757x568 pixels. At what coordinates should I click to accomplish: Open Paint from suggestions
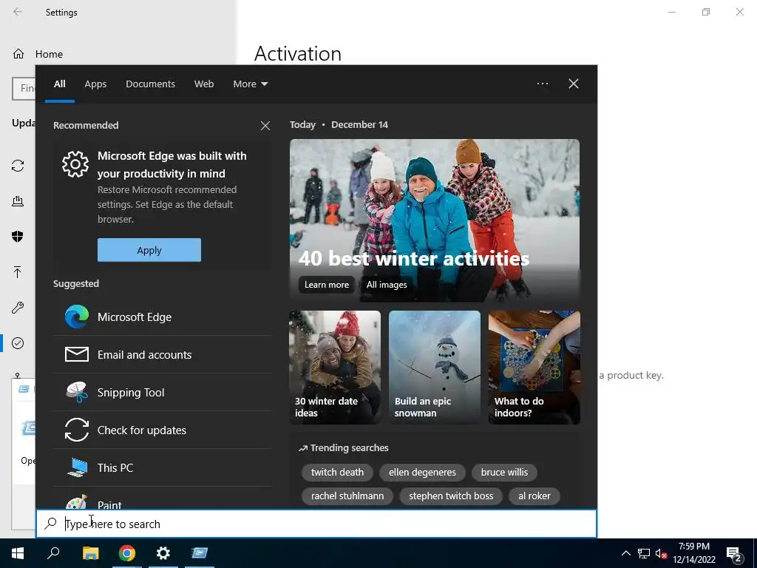[162, 498]
